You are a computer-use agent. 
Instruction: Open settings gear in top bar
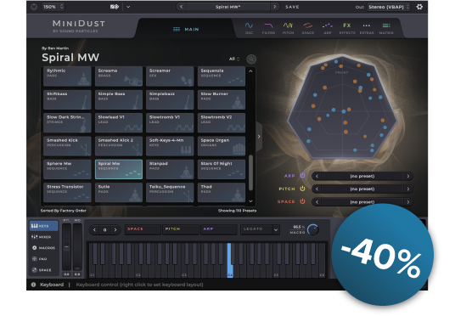[x=419, y=7]
